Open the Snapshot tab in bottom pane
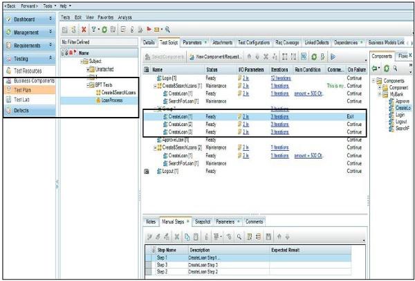 coord(203,221)
